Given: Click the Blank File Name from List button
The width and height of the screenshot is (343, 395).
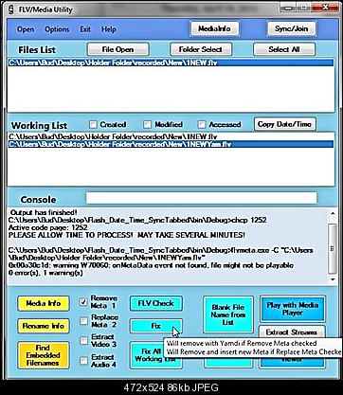Looking at the screenshot, I should pyautogui.click(x=228, y=314).
